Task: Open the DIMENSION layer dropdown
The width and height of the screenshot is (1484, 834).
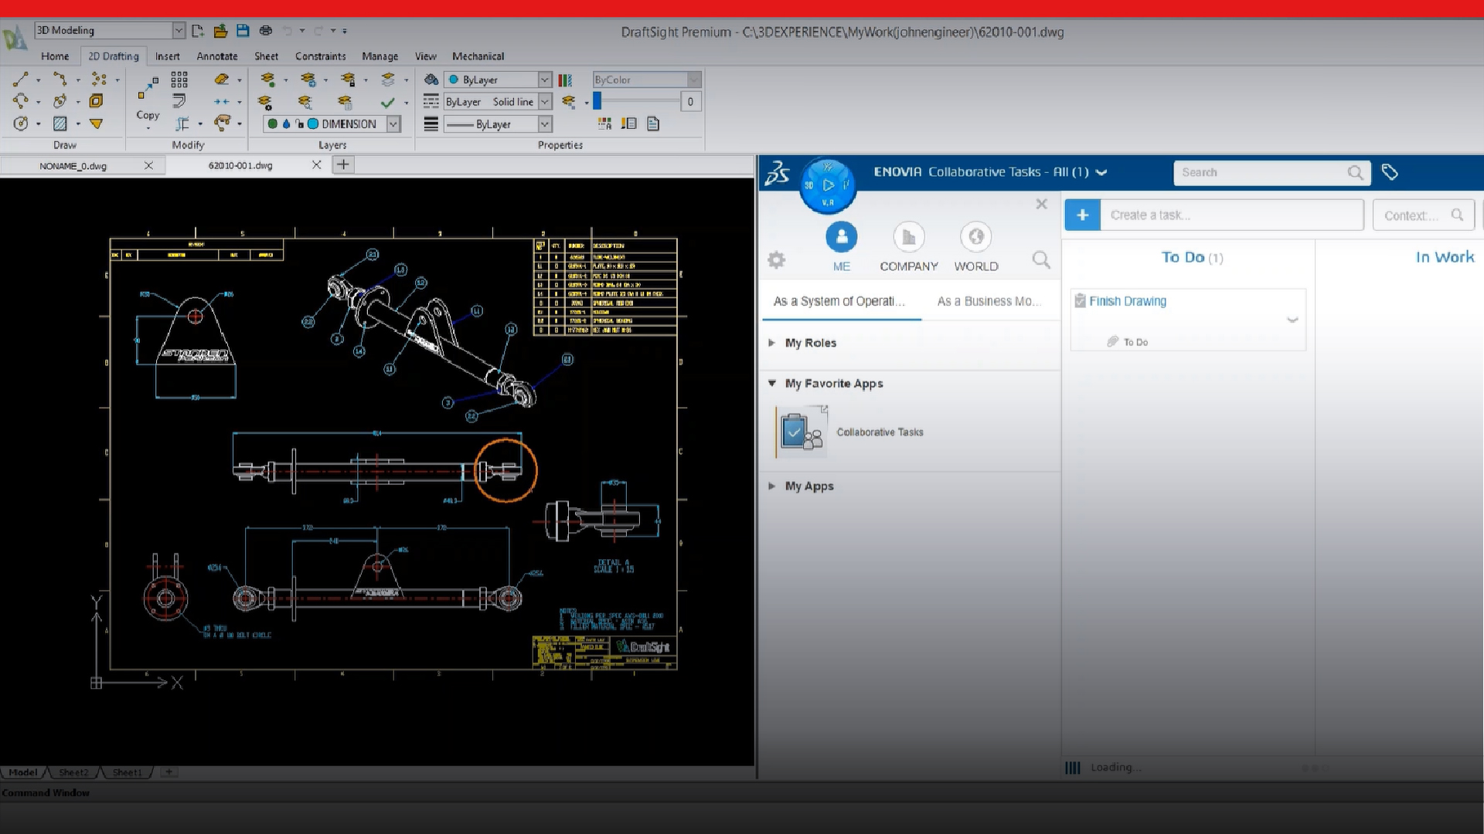Action: tap(393, 124)
